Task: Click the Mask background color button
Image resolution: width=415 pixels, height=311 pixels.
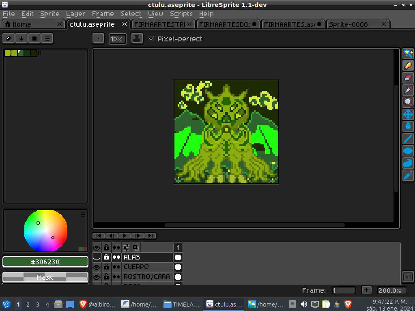Action: point(45,277)
